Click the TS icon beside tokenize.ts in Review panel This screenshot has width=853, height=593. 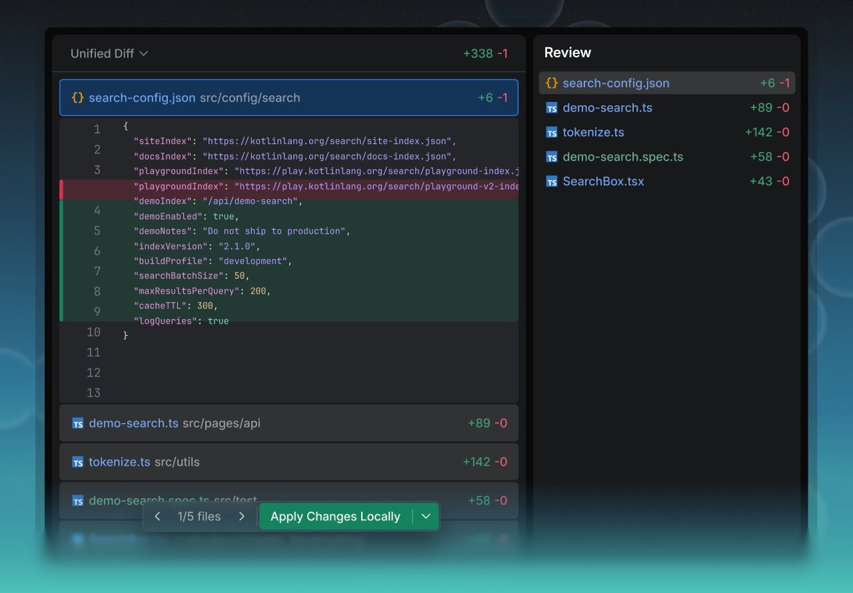point(552,132)
